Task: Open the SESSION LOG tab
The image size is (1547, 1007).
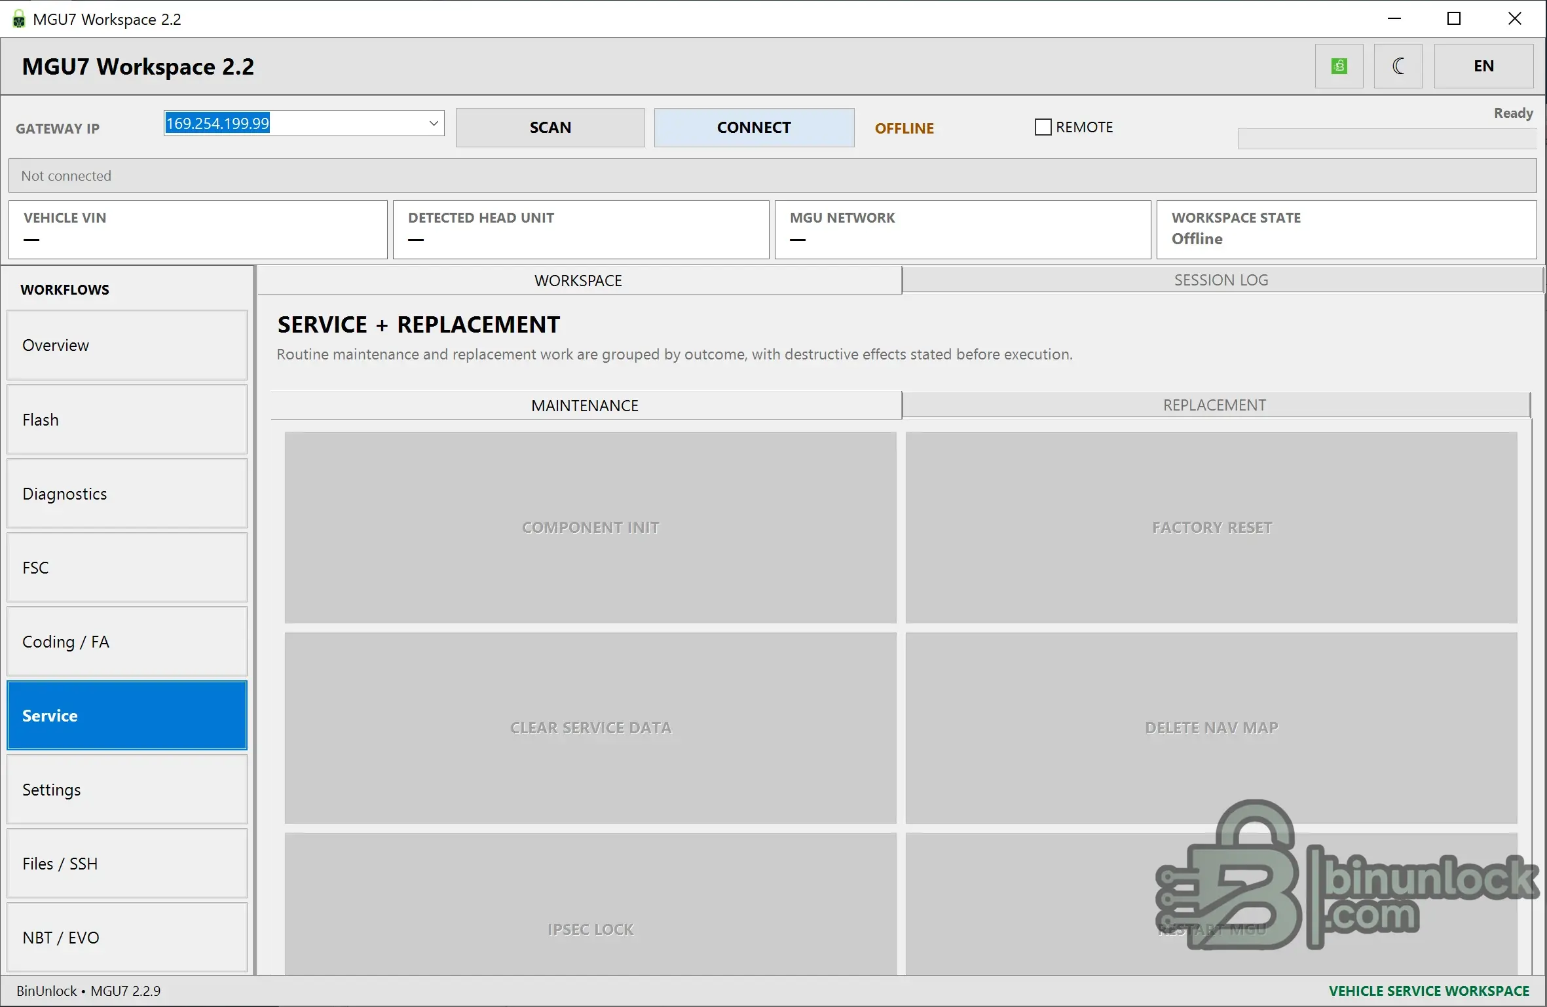Action: pos(1221,280)
